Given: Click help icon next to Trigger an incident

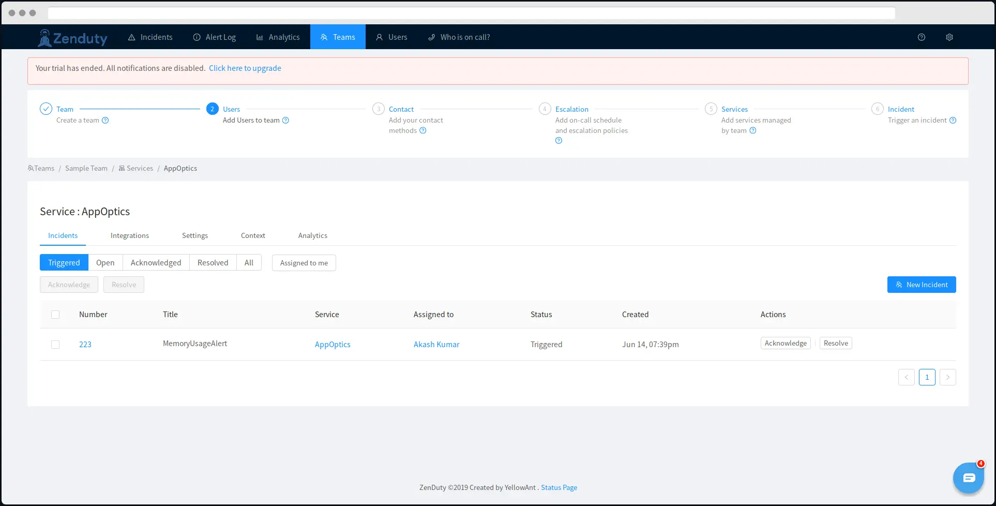Looking at the screenshot, I should (953, 121).
